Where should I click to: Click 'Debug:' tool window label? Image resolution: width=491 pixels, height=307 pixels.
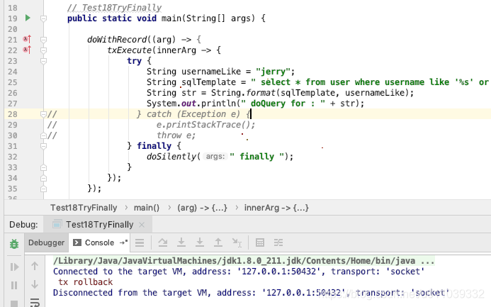click(x=23, y=225)
